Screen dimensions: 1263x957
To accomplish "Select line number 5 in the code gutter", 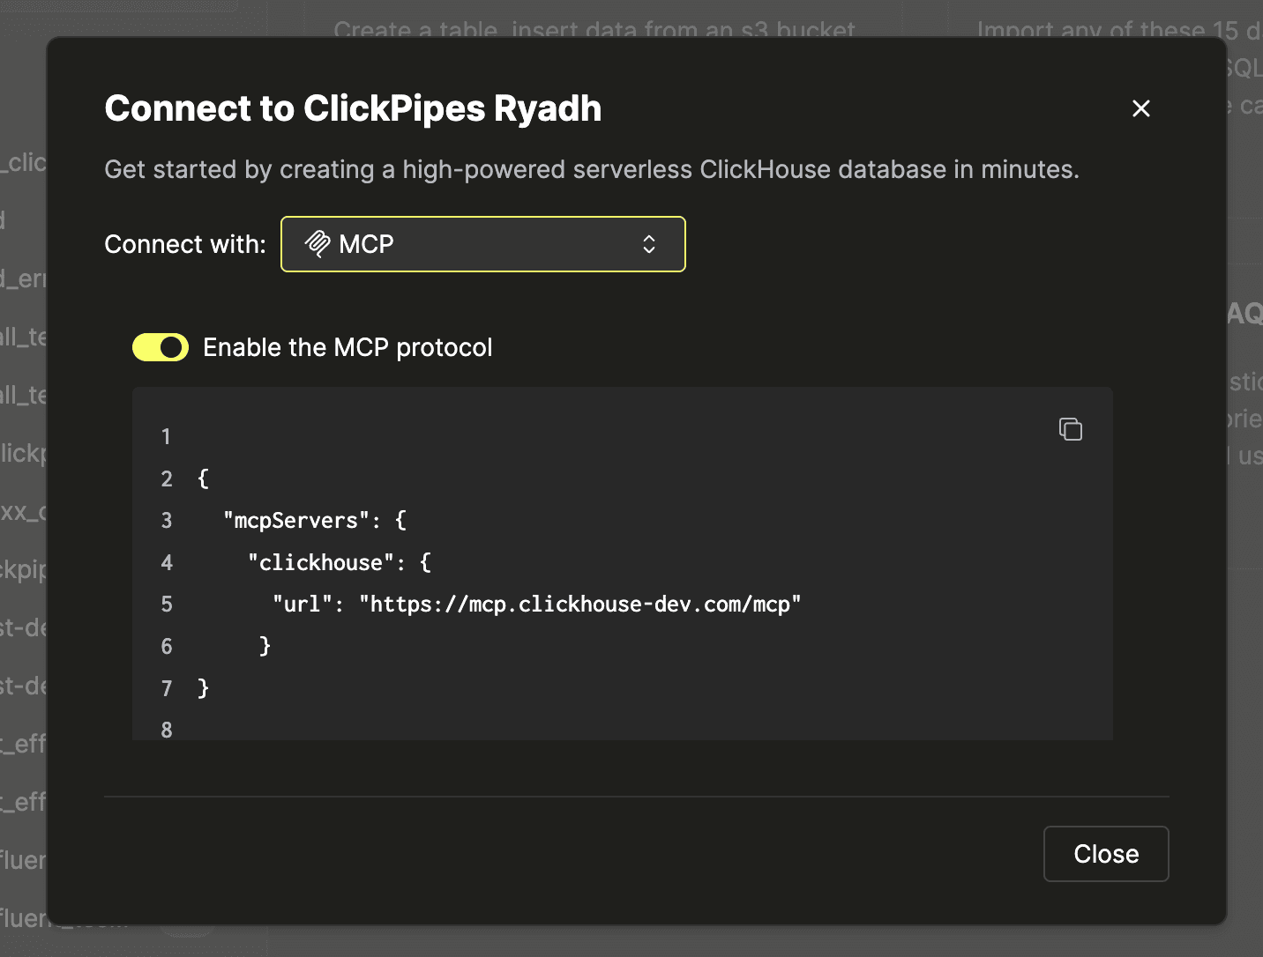I will coord(167,605).
